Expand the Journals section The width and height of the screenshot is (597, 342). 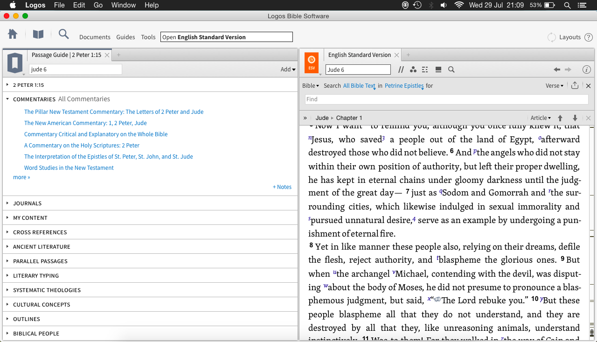coord(28,203)
